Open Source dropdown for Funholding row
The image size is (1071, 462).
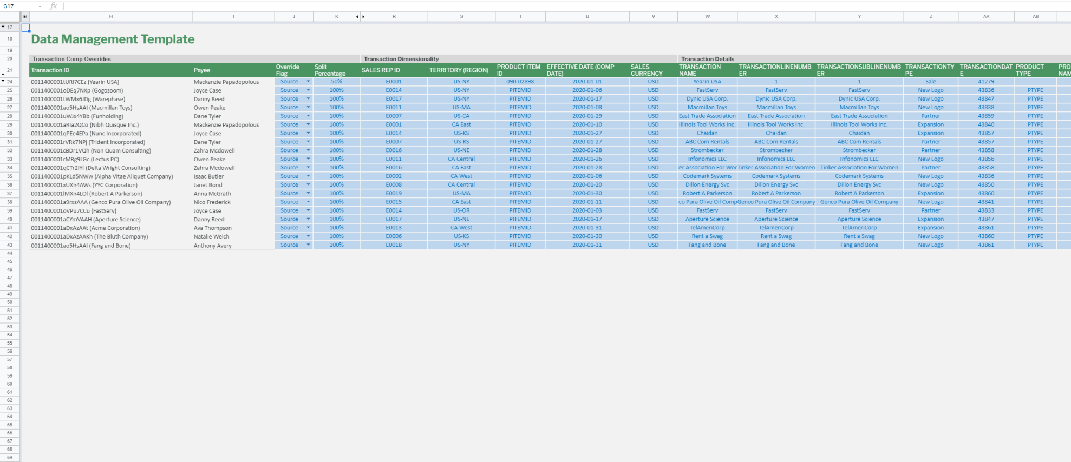[x=308, y=116]
